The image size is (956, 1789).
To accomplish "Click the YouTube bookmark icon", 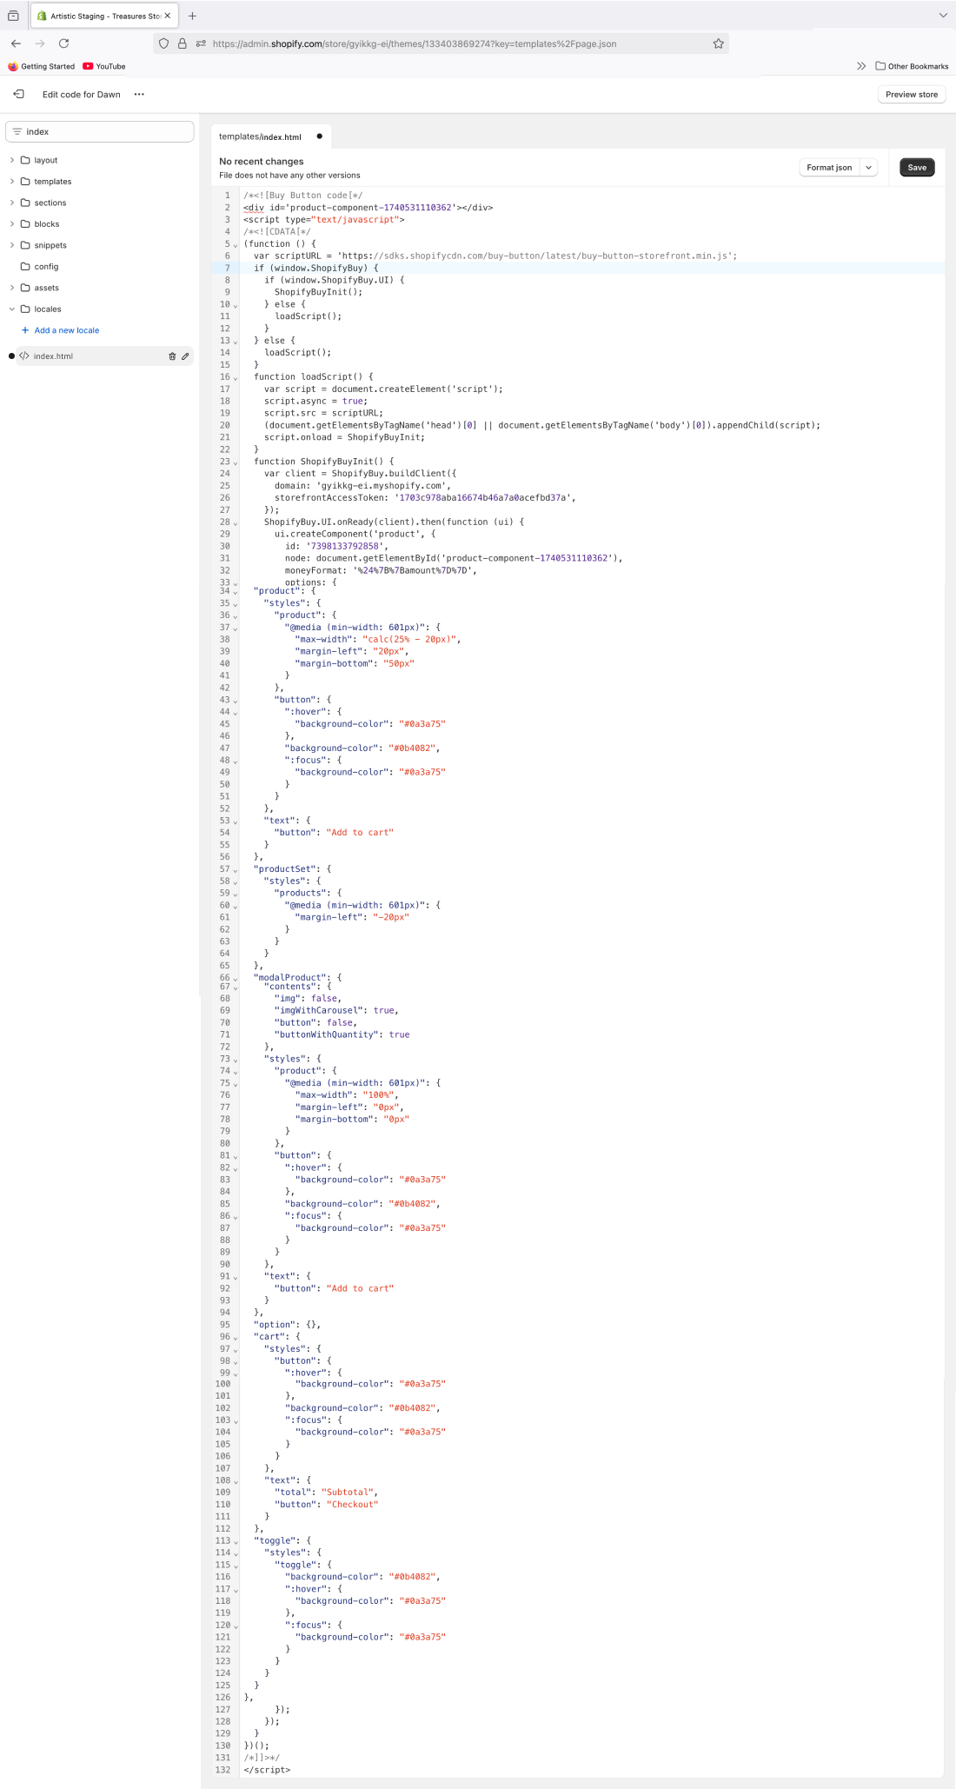I will pyautogui.click(x=88, y=66).
